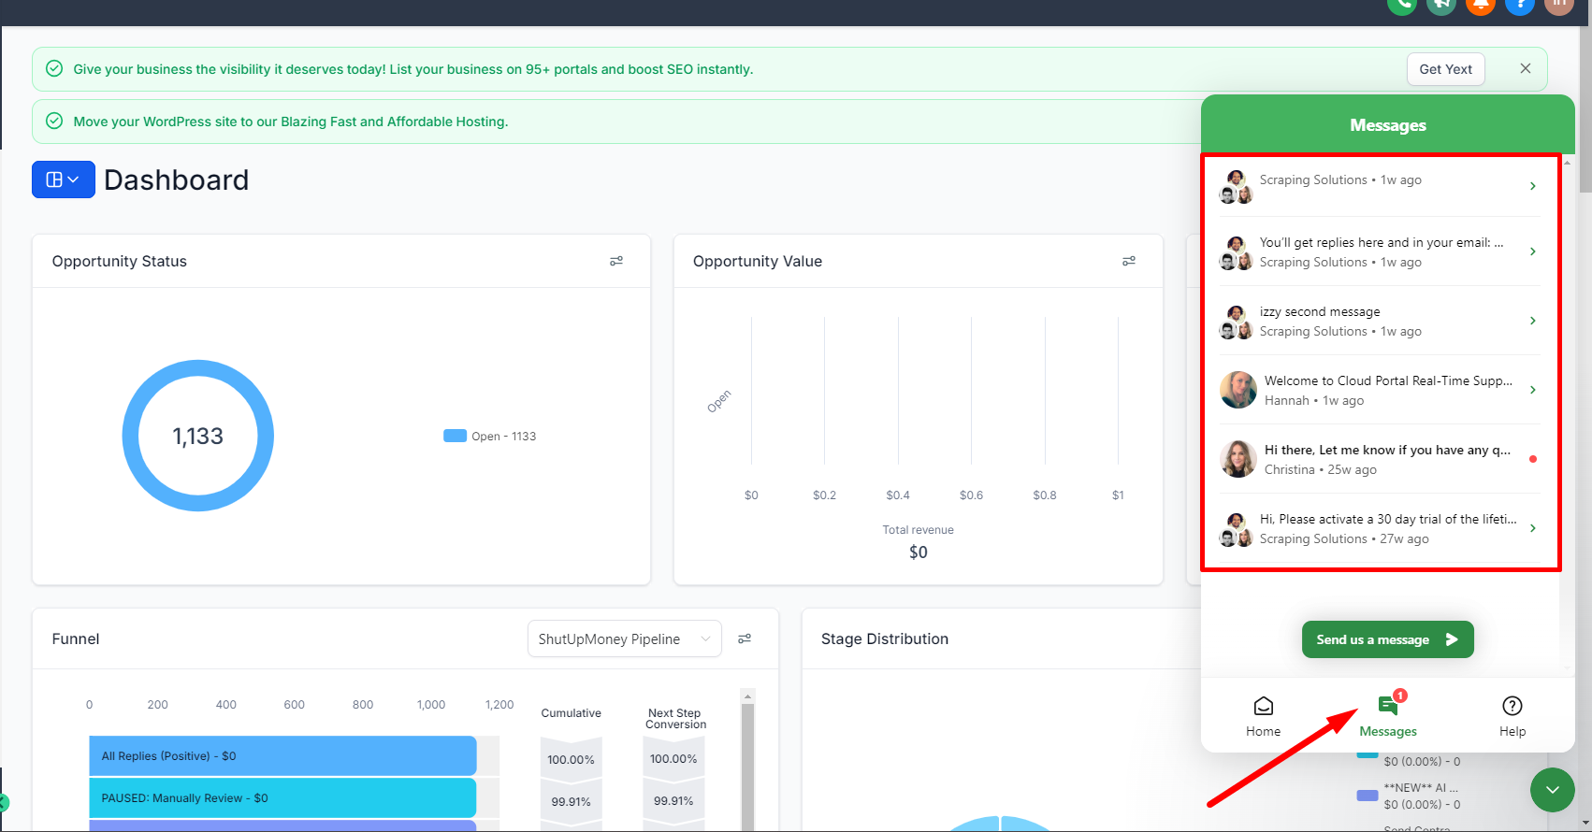
Task: Open the 30 day trial message from Scraping Solutions
Action: 1380,528
